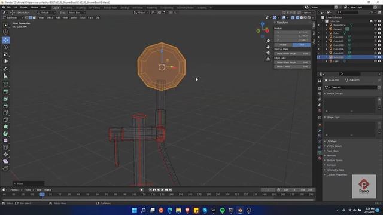The image size is (383, 215).
Task: Expand the Camera item in outliner
Action: click(x=327, y=29)
